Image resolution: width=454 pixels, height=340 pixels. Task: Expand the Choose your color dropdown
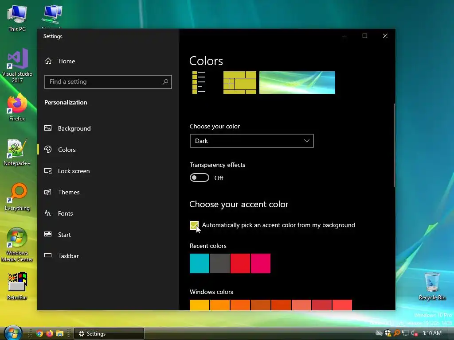click(252, 141)
